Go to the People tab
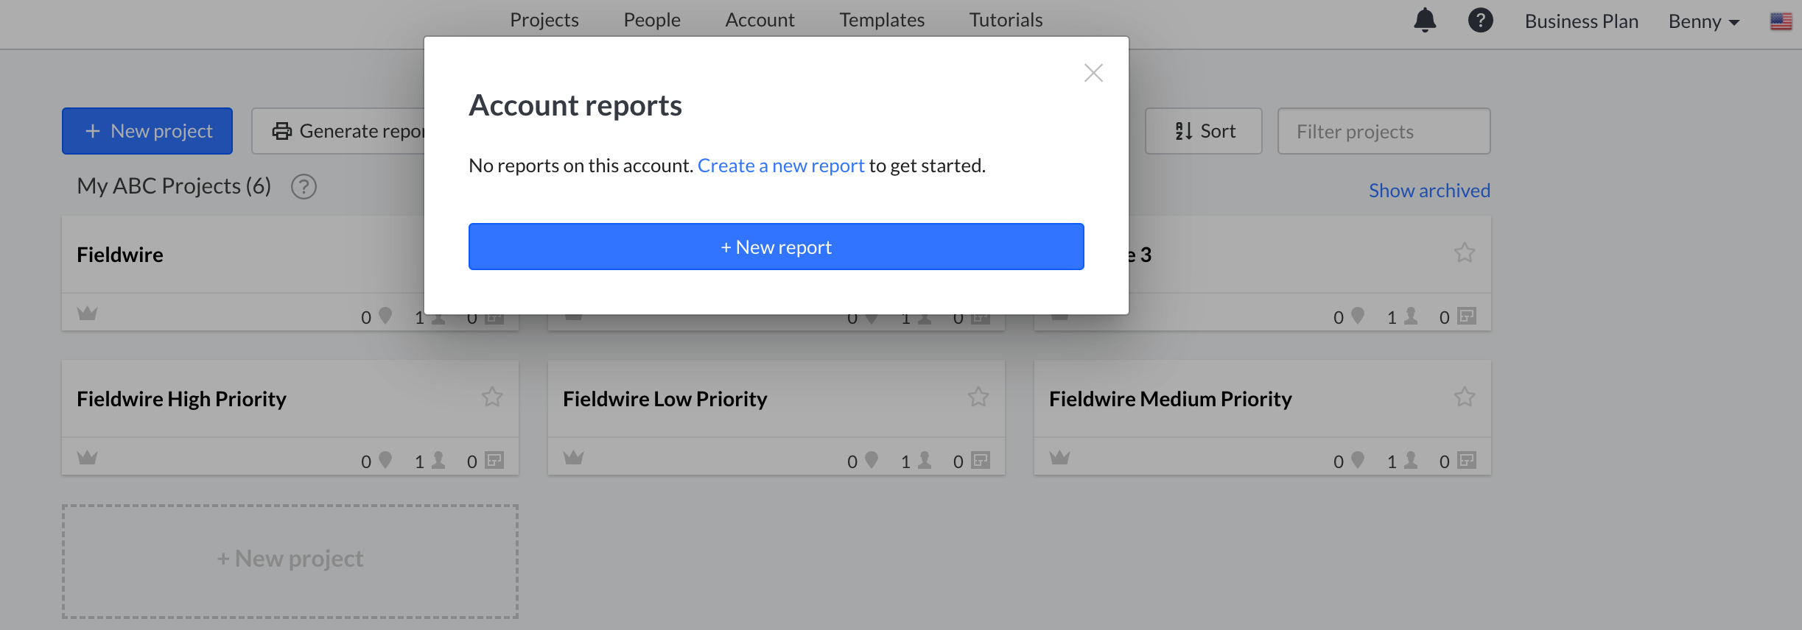This screenshot has width=1802, height=630. 652,20
